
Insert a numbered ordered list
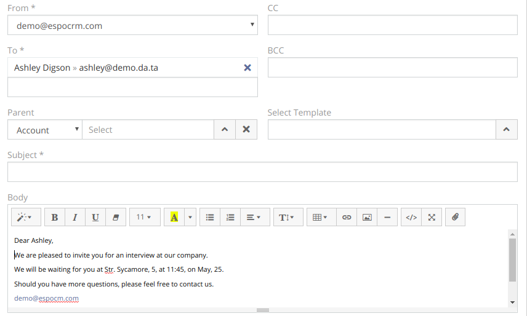point(230,217)
